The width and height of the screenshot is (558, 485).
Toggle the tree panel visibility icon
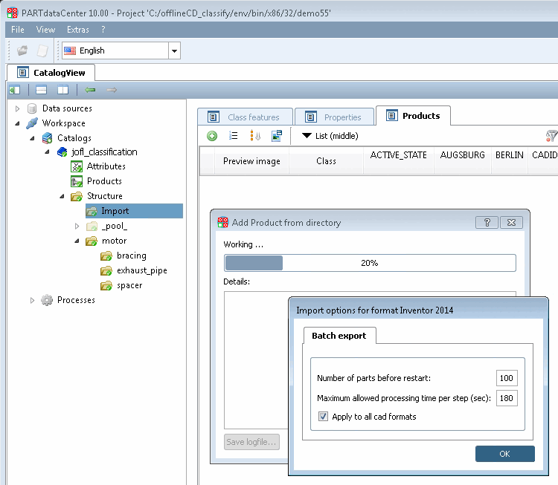coord(15,90)
